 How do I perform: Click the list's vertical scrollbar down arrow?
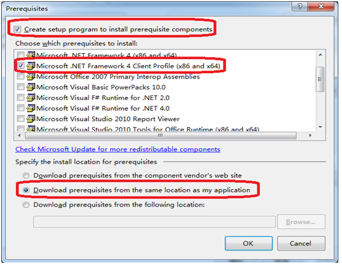[x=320, y=127]
